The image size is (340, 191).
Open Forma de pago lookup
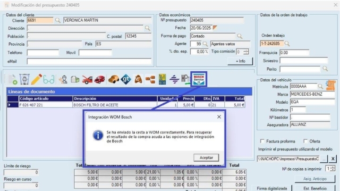click(x=239, y=36)
